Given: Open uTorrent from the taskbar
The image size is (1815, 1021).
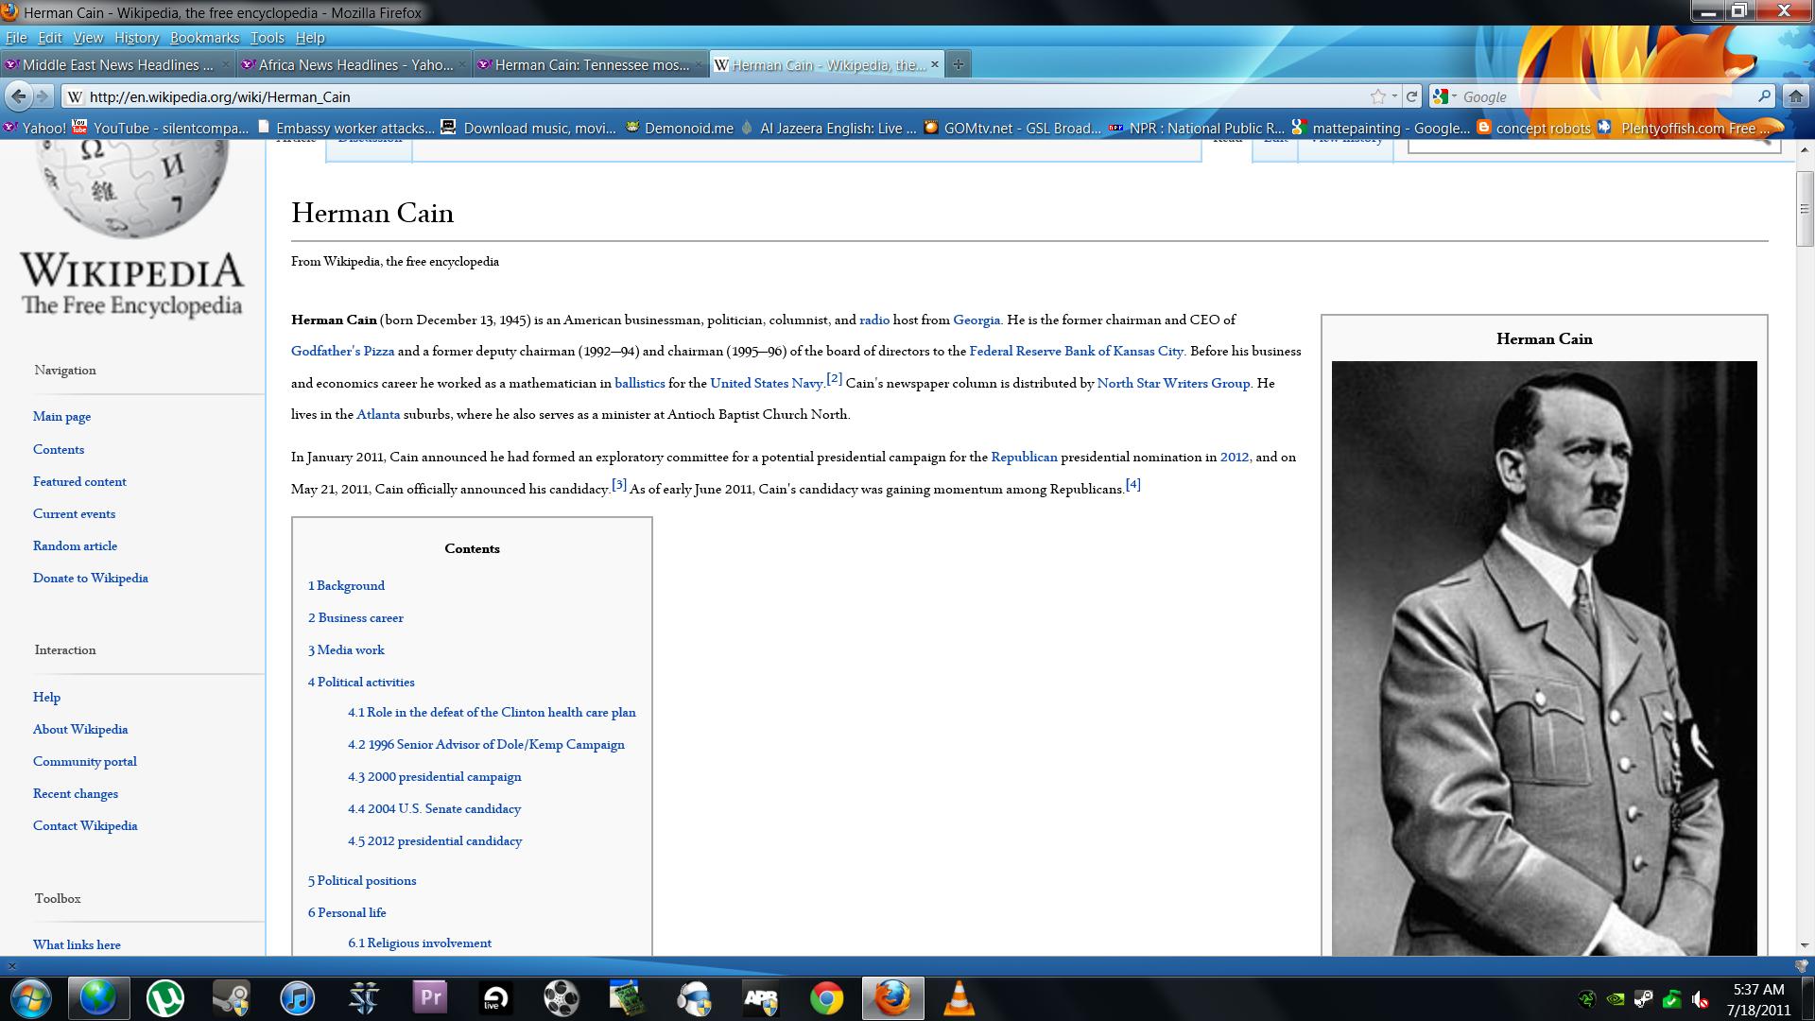Looking at the screenshot, I should (x=165, y=998).
